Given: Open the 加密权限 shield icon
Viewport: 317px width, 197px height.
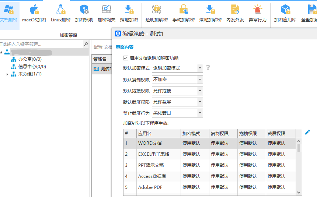Looking at the screenshot, I should click(x=84, y=10).
